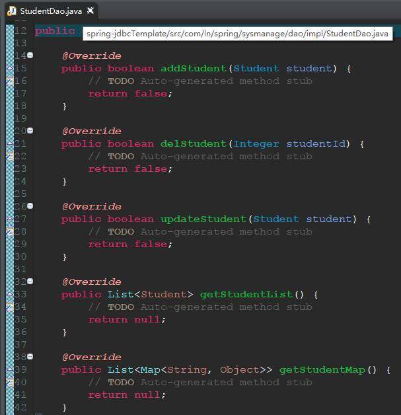The height and width of the screenshot is (415, 401).
Task: Click the getStudentList method name
Action: pyautogui.click(x=246, y=294)
